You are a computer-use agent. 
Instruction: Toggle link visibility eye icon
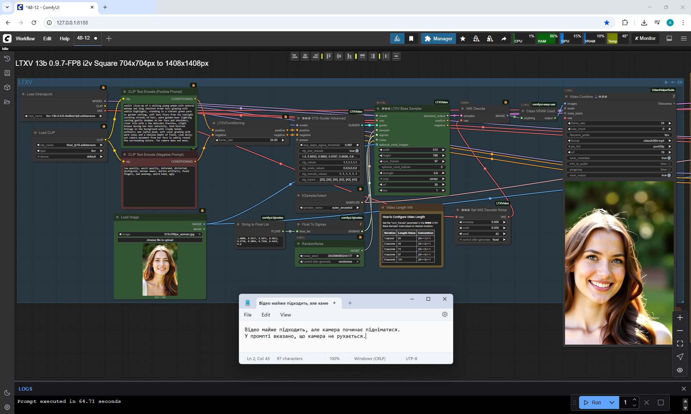(x=680, y=370)
